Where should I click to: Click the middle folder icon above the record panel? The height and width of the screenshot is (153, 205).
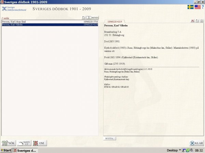[x=197, y=21]
